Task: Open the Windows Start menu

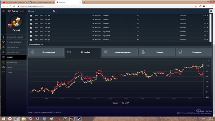Action: (3, 119)
